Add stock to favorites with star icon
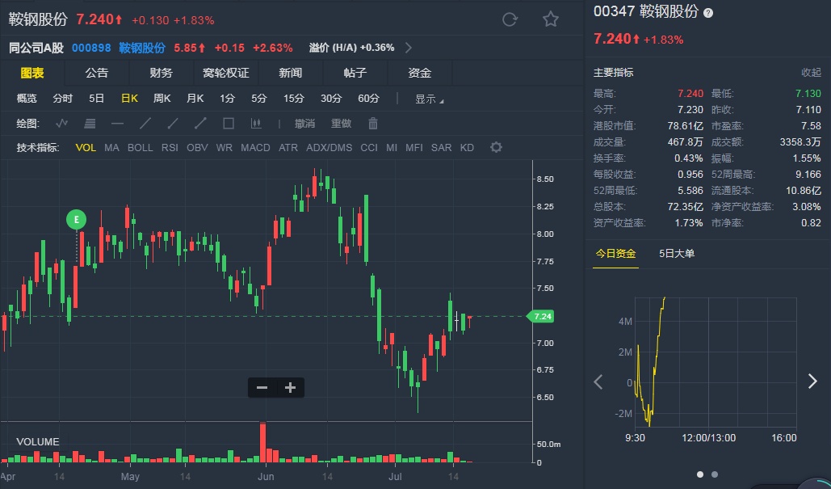 [551, 19]
